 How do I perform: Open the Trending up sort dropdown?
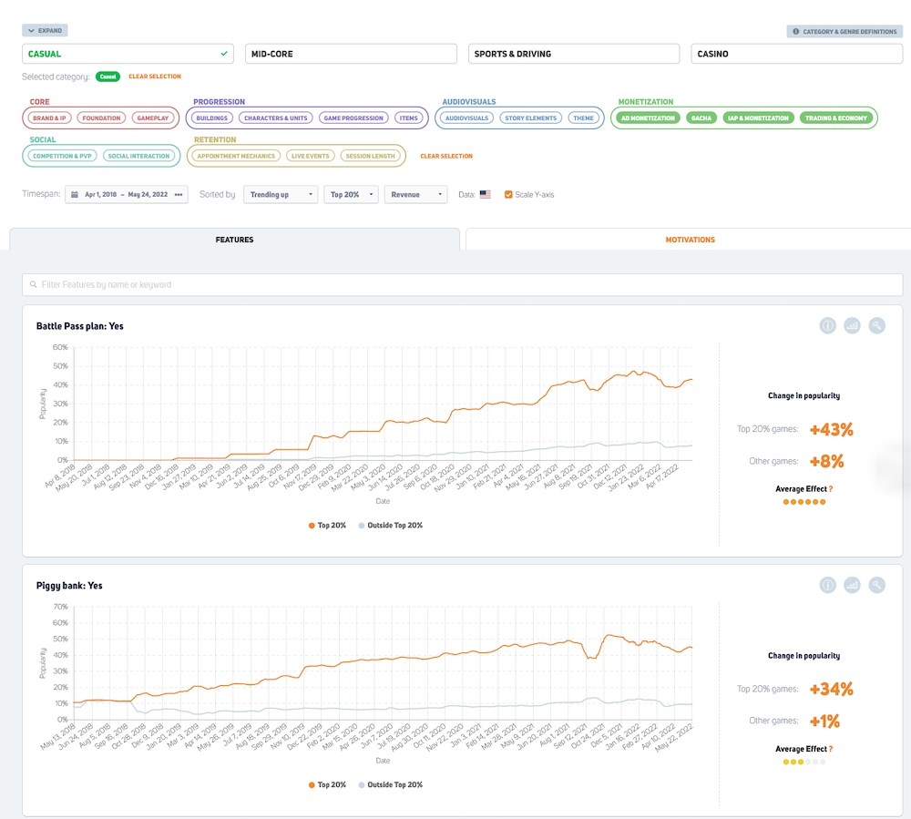[281, 195]
